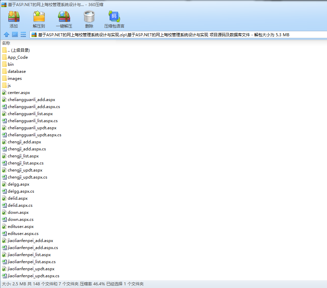Click jiaolianfenpei_updt.aspx.cs file name
Image resolution: width=327 pixels, height=288 pixels.
pyautogui.click(x=34, y=276)
